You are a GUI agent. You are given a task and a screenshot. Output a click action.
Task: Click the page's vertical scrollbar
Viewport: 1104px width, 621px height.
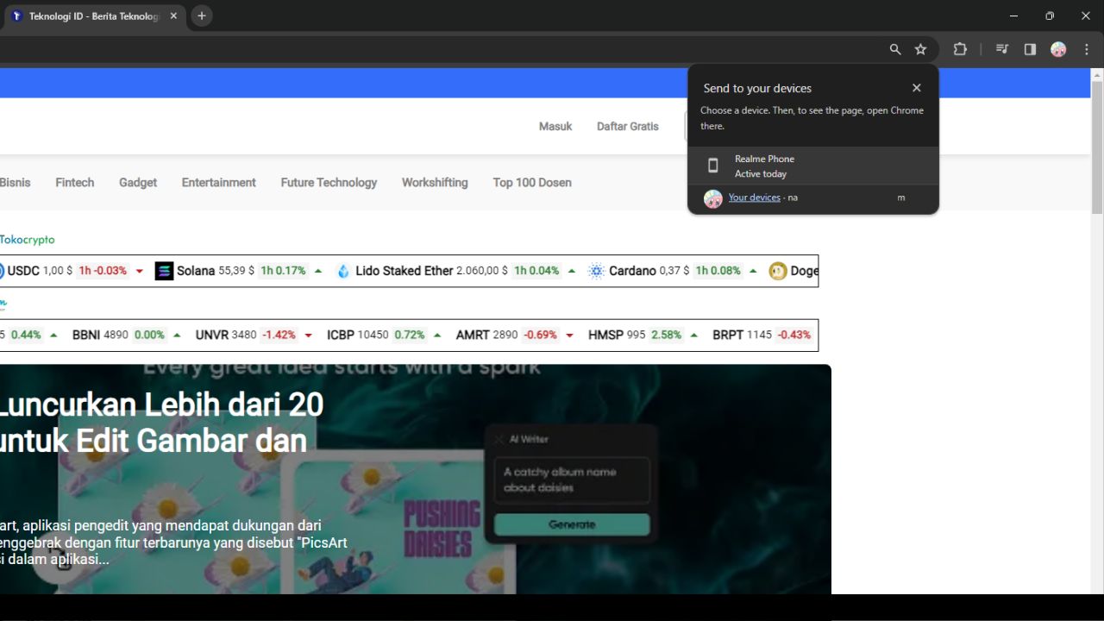1097,147
